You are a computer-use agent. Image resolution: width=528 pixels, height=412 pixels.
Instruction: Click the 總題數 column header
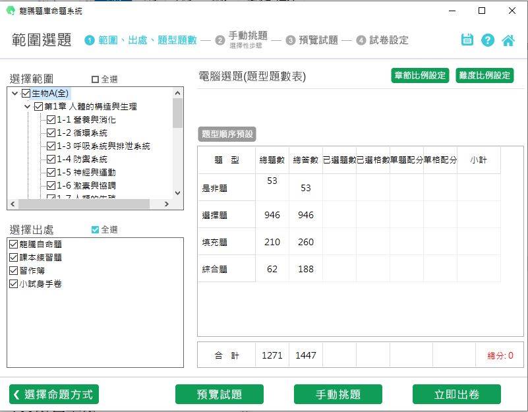click(x=272, y=160)
